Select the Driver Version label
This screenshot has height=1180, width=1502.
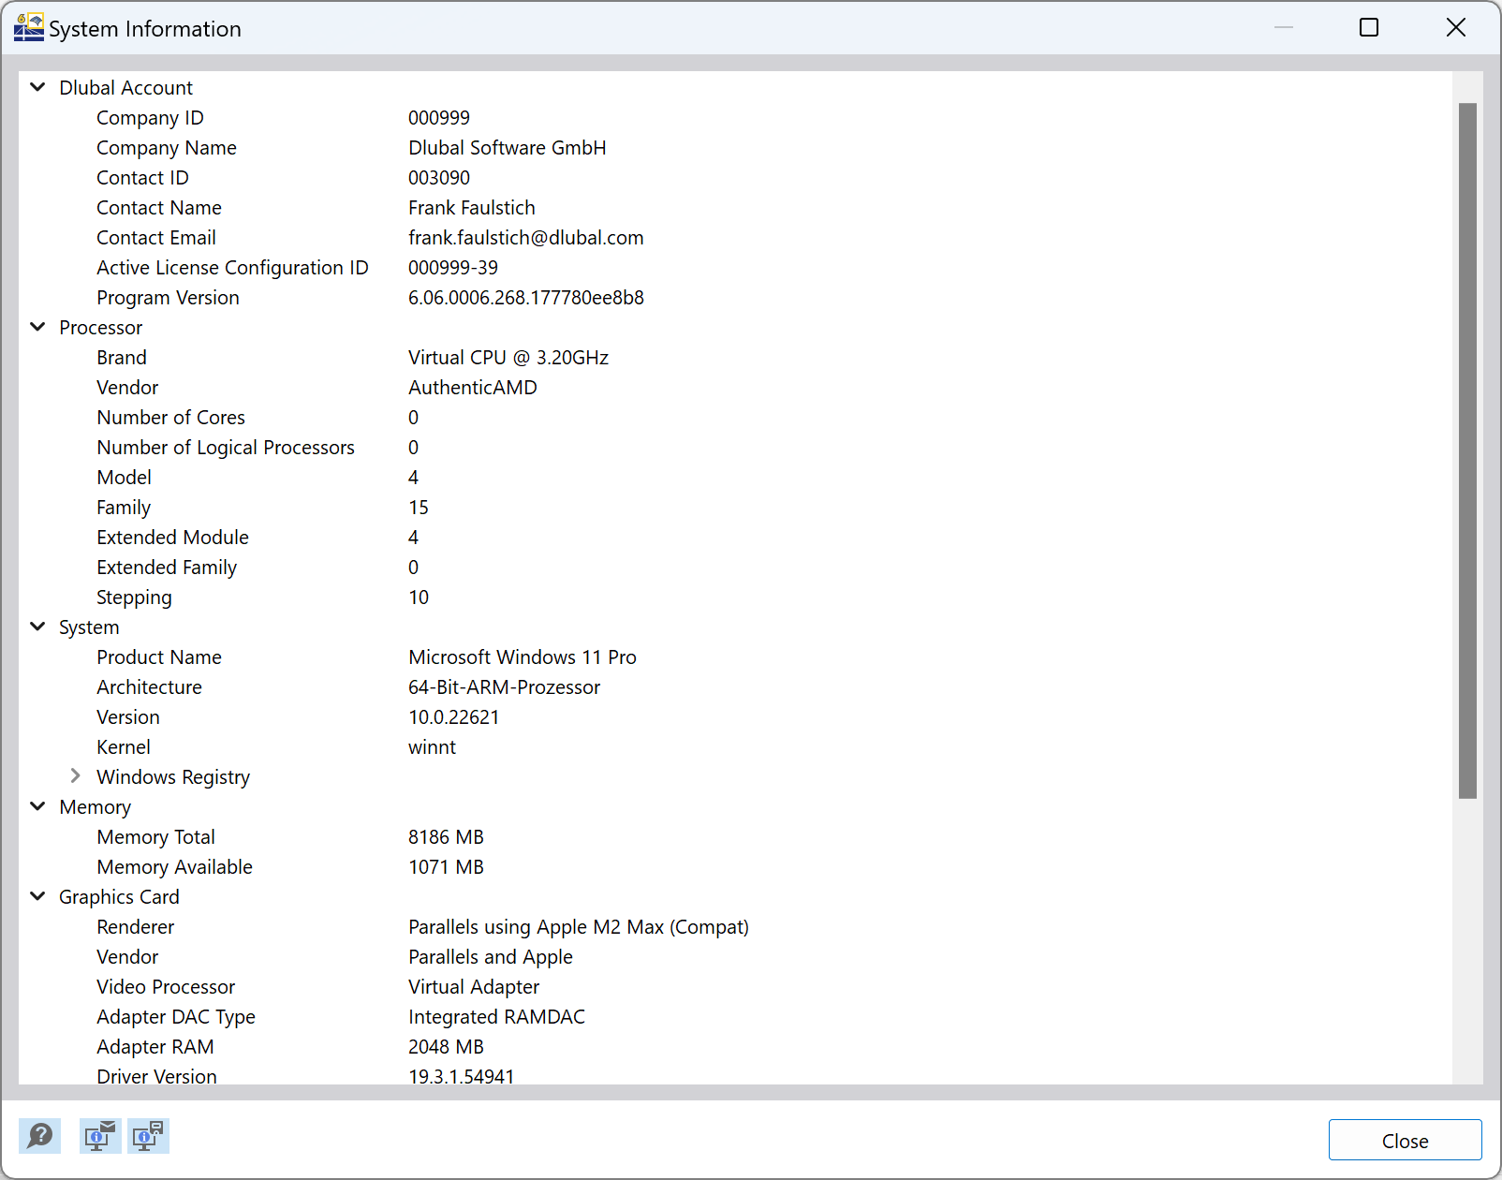[x=156, y=1075]
